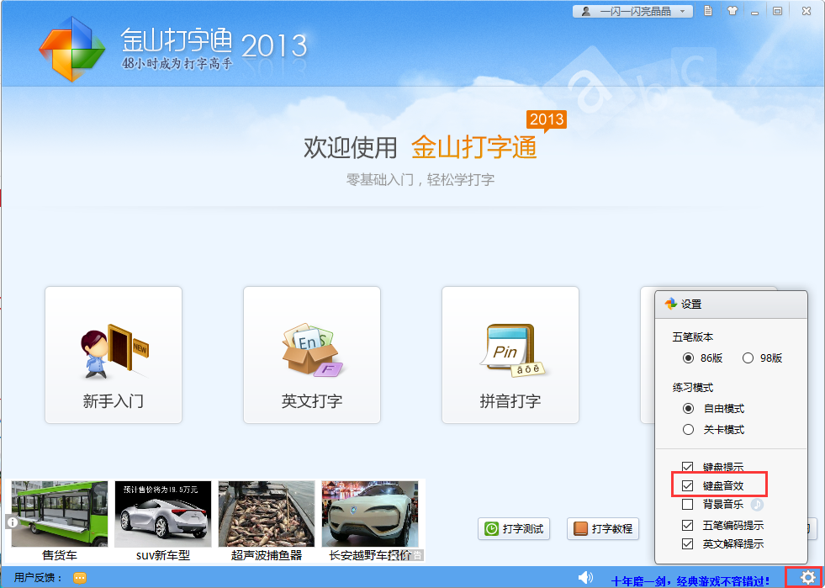This screenshot has width=825, height=588.
Task: Click the music note beside 背景音乐
Action: [757, 505]
